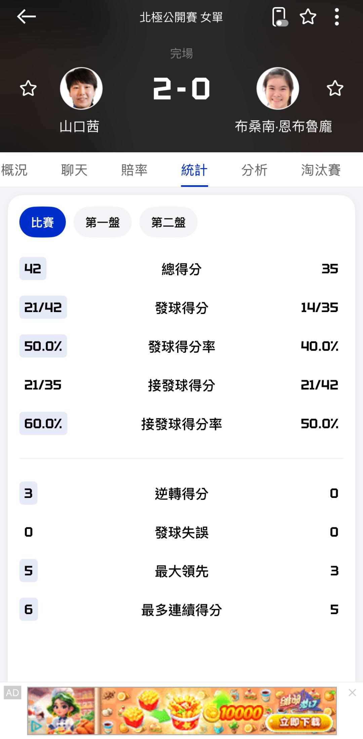Show 第一盤 statistics
363x739 pixels.
tap(103, 222)
